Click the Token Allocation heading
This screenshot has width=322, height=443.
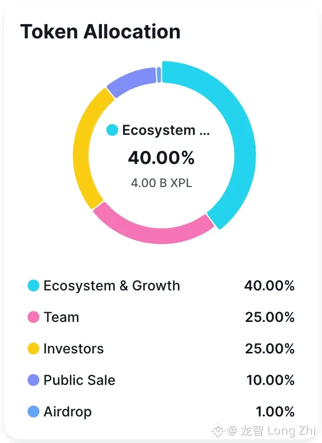100,32
